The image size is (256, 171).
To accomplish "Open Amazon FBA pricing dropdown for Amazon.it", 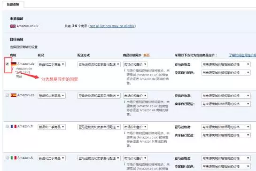I will [x=226, y=158].
